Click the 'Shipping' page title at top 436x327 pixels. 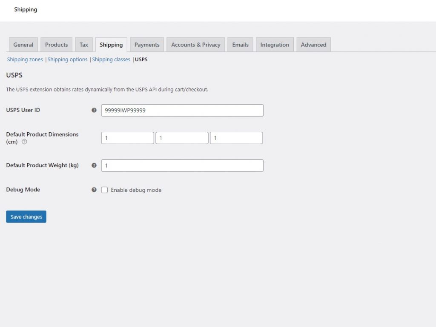coord(26,9)
